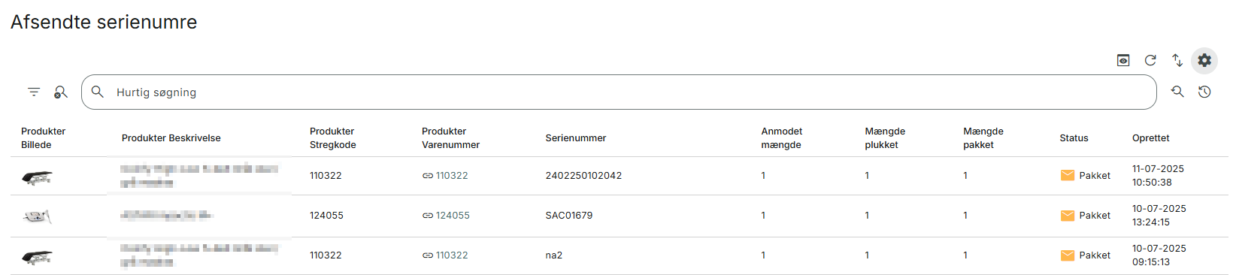Sort by Serienummer column header
The height and width of the screenshot is (275, 1236).
(576, 138)
